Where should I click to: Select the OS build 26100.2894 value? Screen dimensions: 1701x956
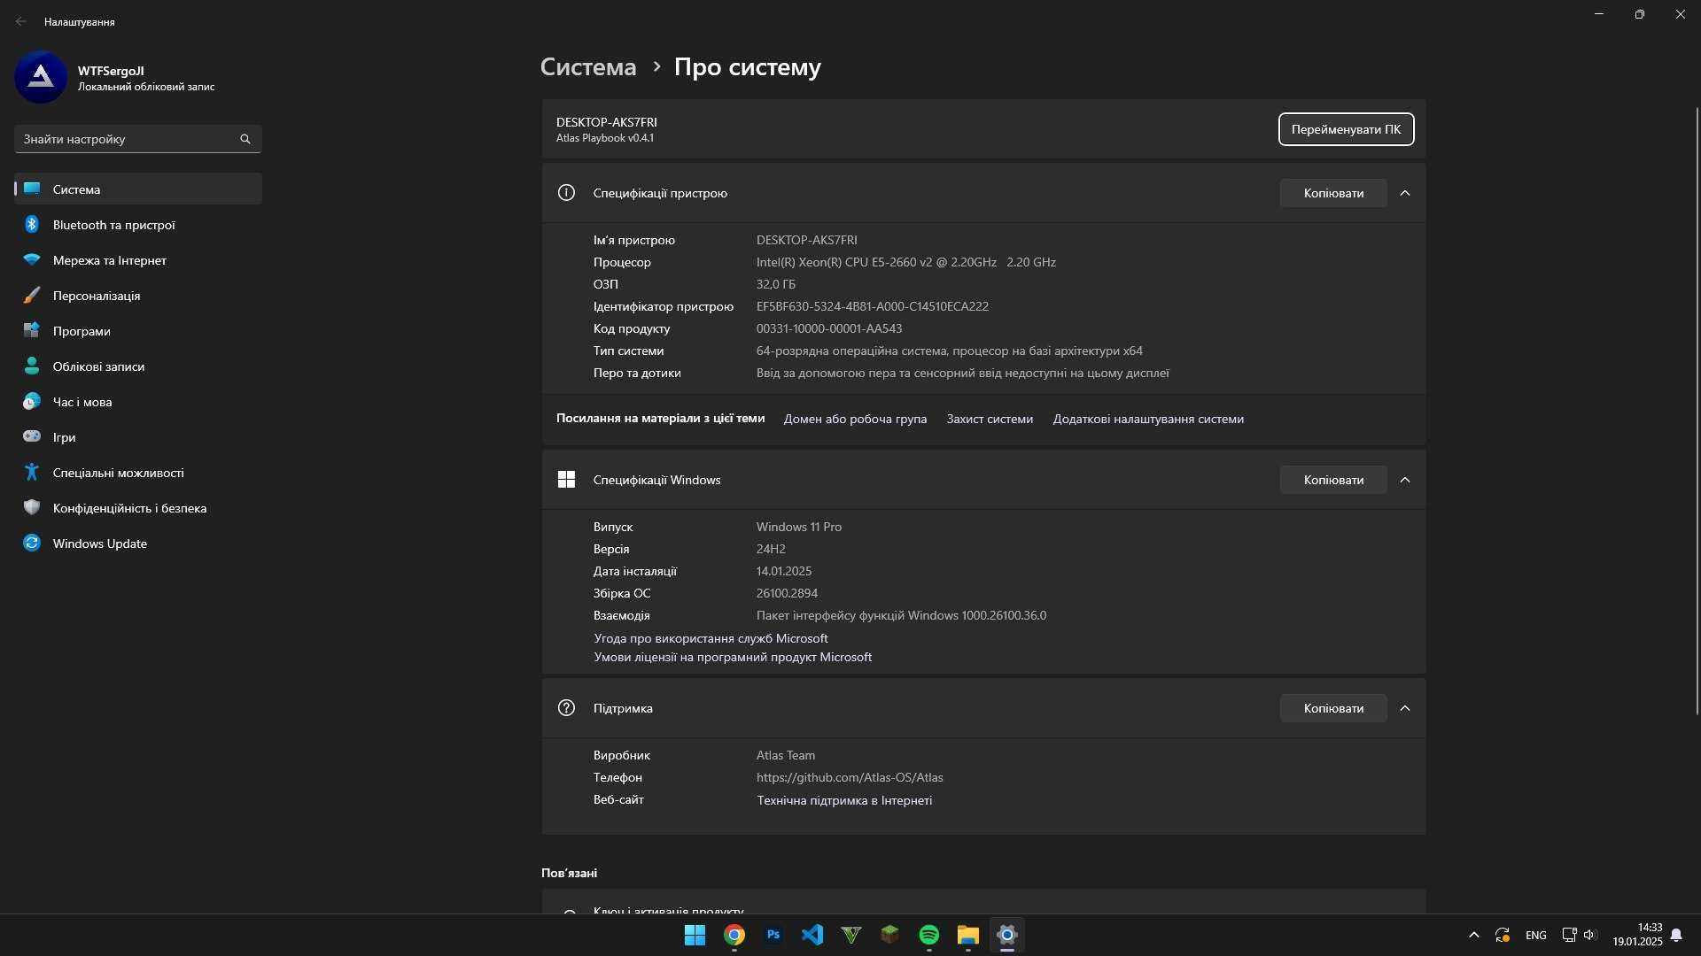[787, 593]
